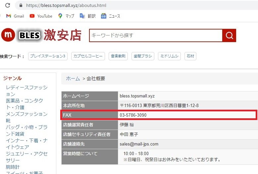
Task: Open the 医薬品・コンタクト・介護 genre
Action: tap(25, 104)
